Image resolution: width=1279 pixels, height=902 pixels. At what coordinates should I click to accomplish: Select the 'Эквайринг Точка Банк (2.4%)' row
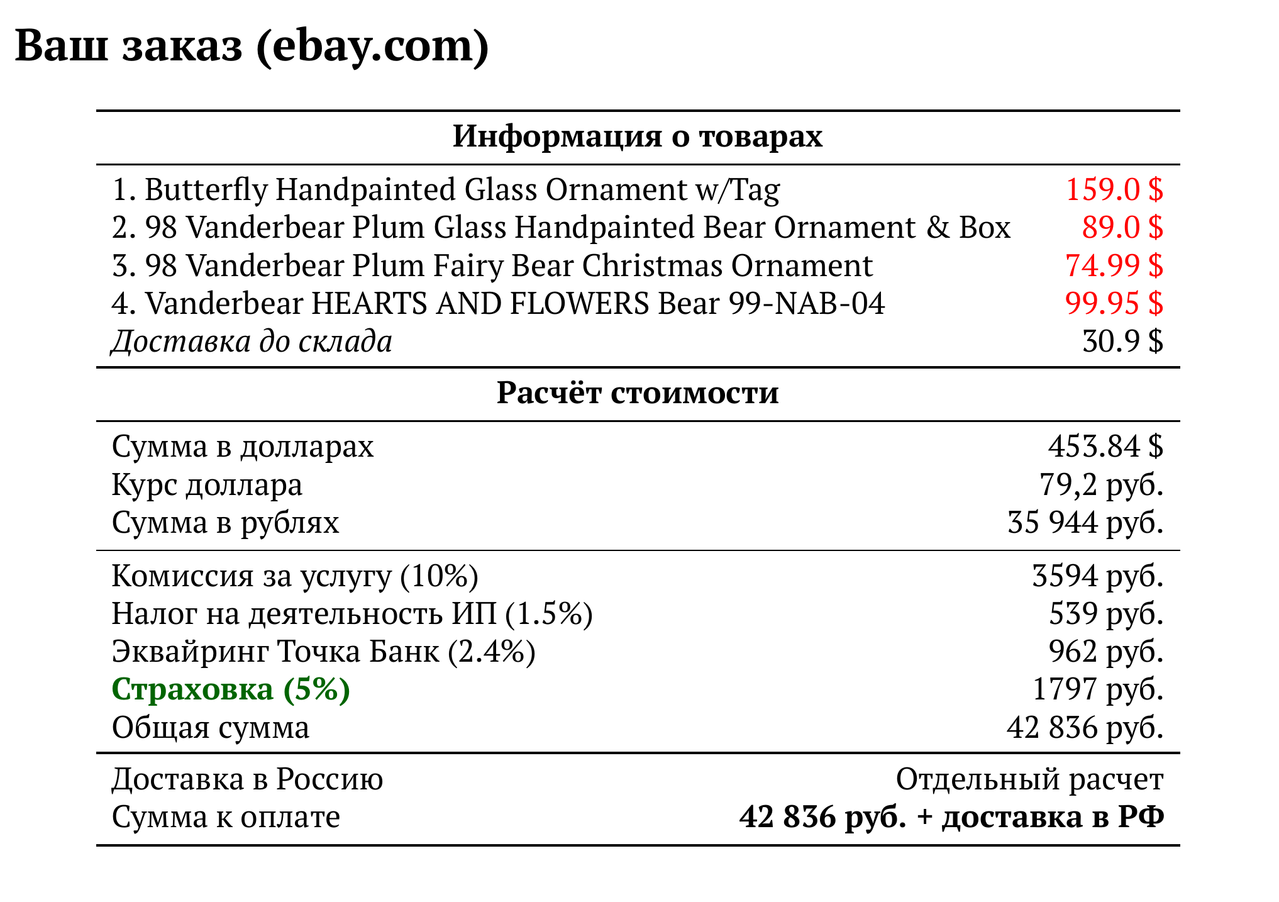coord(638,652)
